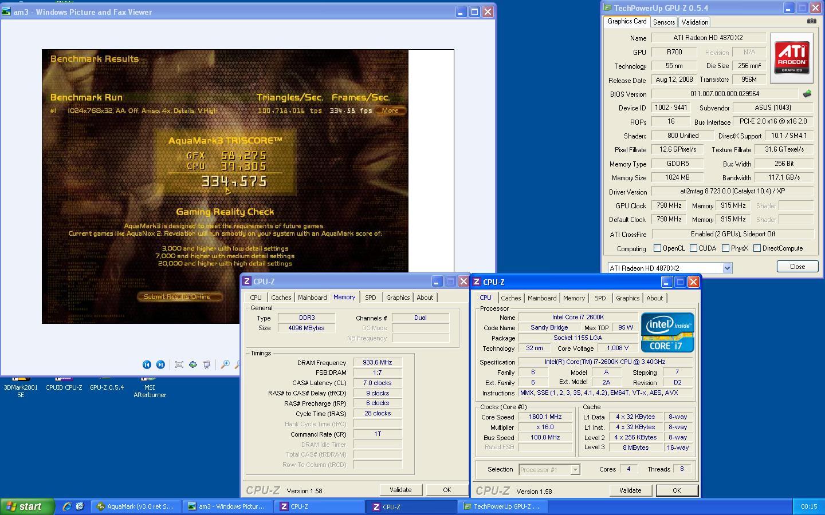The width and height of the screenshot is (825, 515).
Task: Open Mainboard tab in right CPU-Z window
Action: point(542,298)
